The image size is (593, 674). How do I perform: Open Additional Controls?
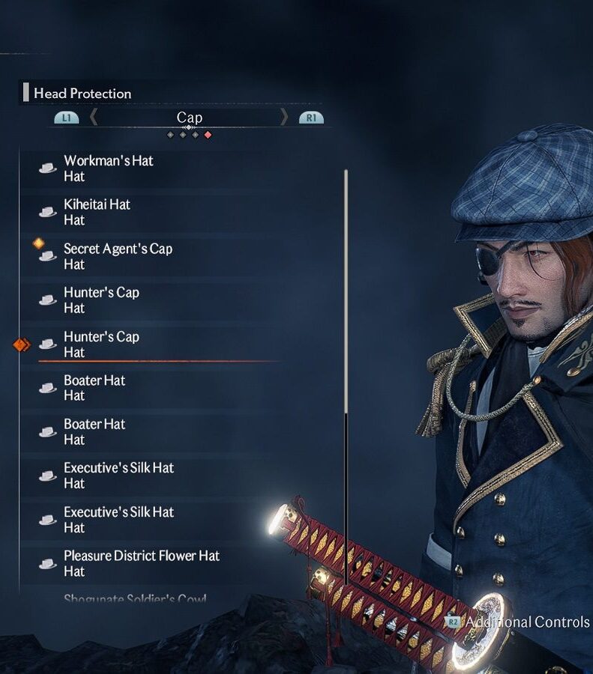(528, 622)
